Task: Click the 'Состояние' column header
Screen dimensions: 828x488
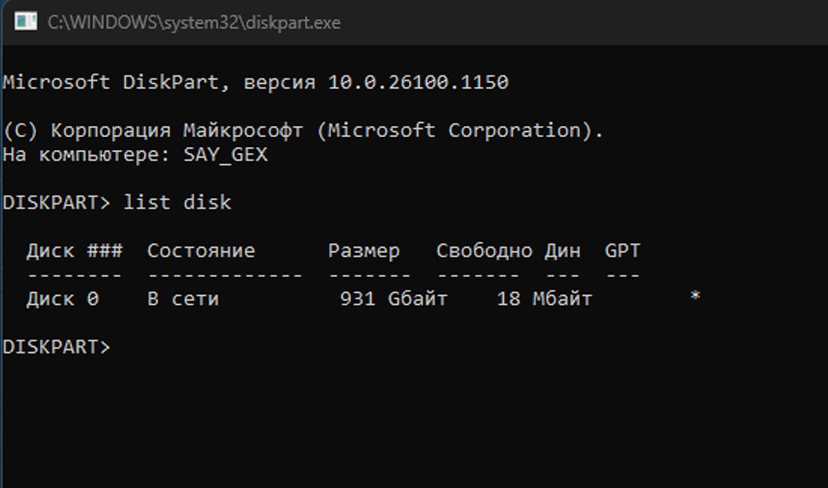Action: [x=201, y=251]
